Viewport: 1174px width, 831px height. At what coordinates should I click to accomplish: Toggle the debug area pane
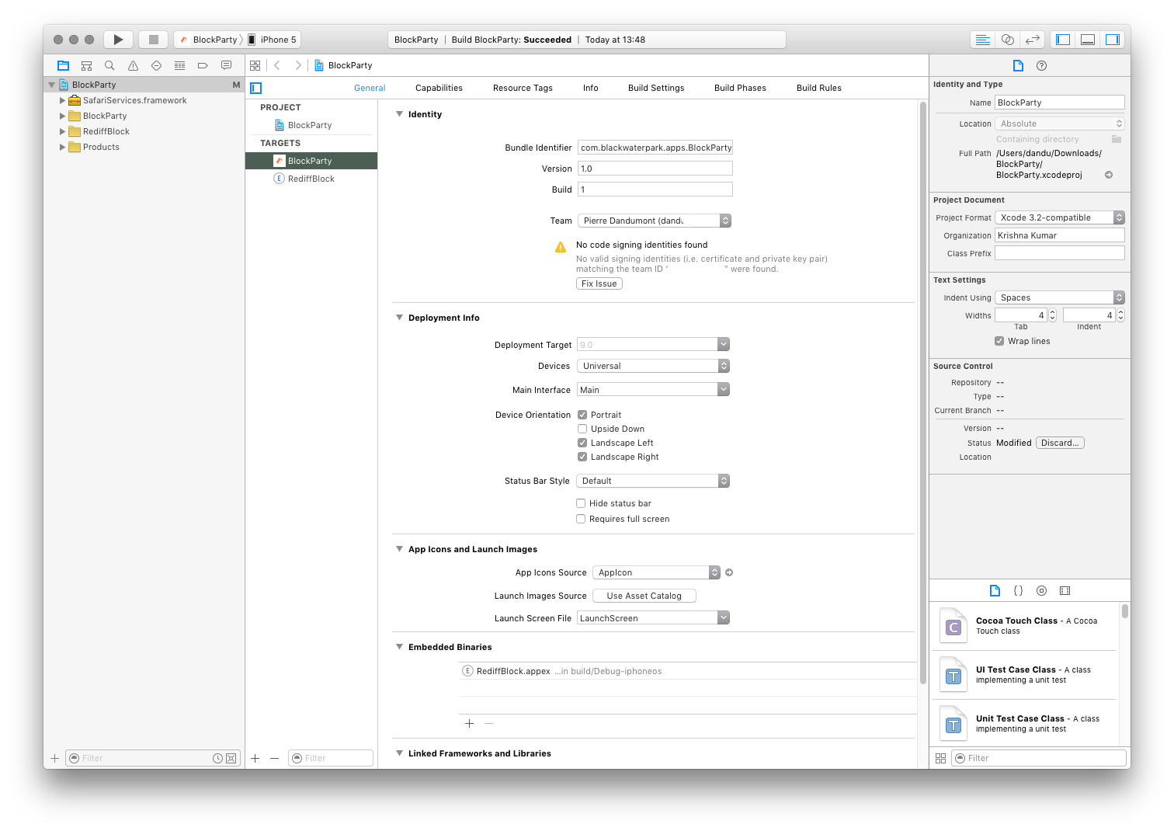coord(1088,40)
